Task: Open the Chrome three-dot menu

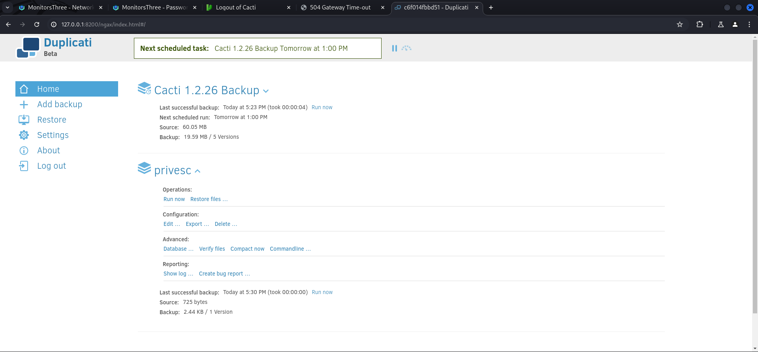Action: coord(749,24)
